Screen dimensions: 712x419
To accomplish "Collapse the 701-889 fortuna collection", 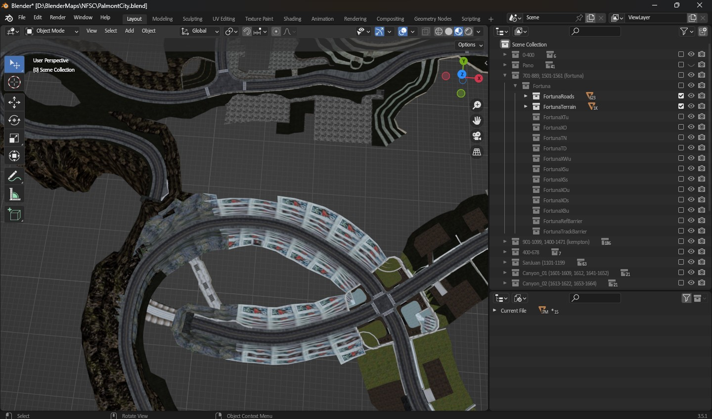I will (x=505, y=76).
